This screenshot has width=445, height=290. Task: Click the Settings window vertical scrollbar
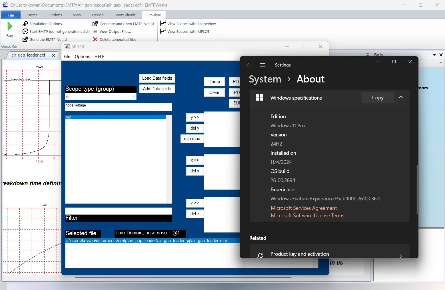point(417,189)
